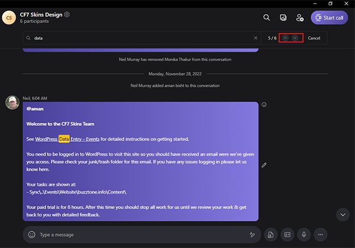
Task: Jump to latest messages down chevron
Action: point(342,214)
